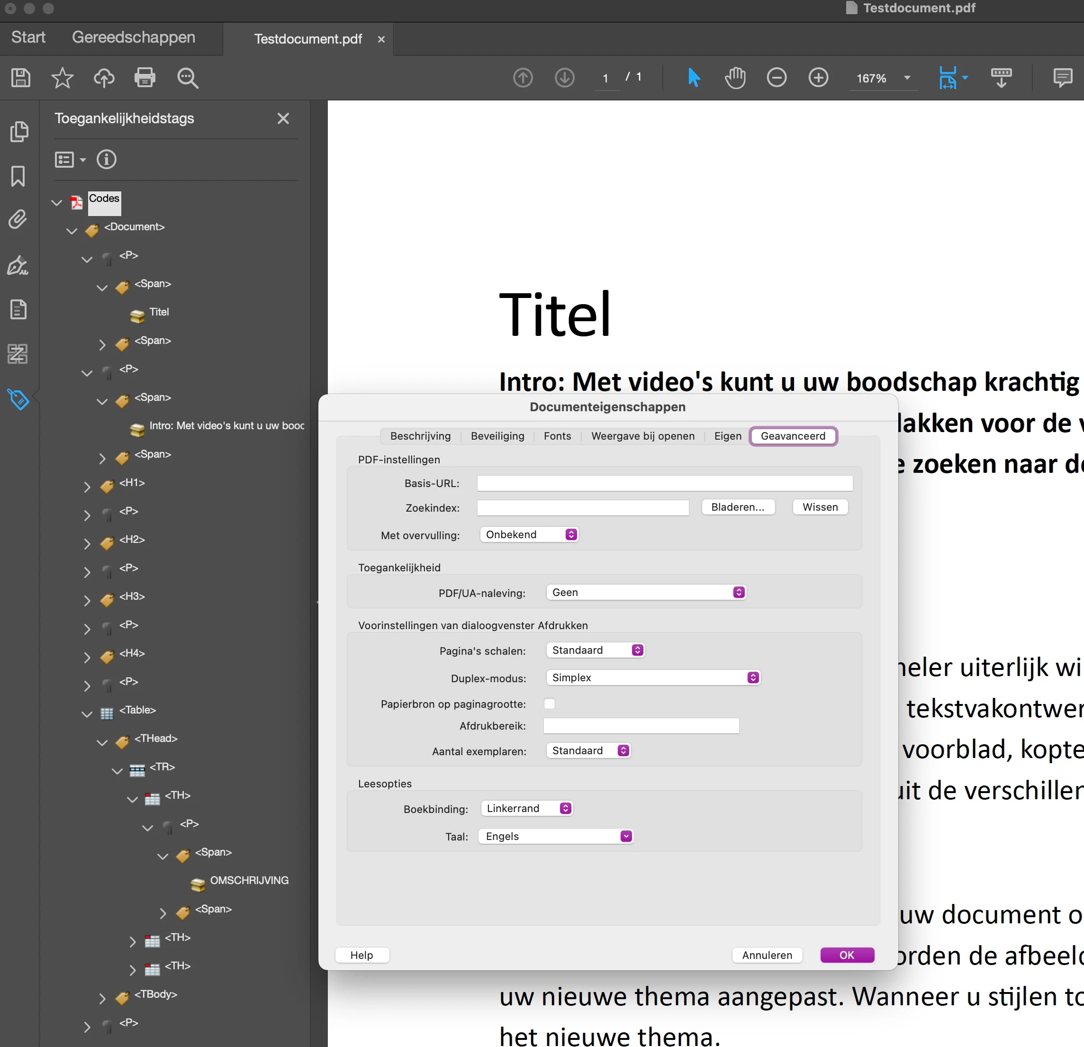Switch to the Beschrijving tab
This screenshot has width=1084, height=1047.
click(420, 436)
